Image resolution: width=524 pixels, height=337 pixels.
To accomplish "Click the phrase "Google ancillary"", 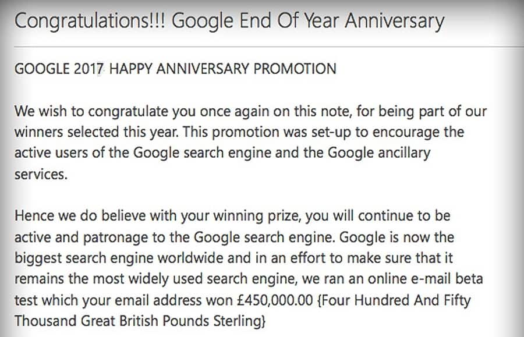I will [379, 153].
